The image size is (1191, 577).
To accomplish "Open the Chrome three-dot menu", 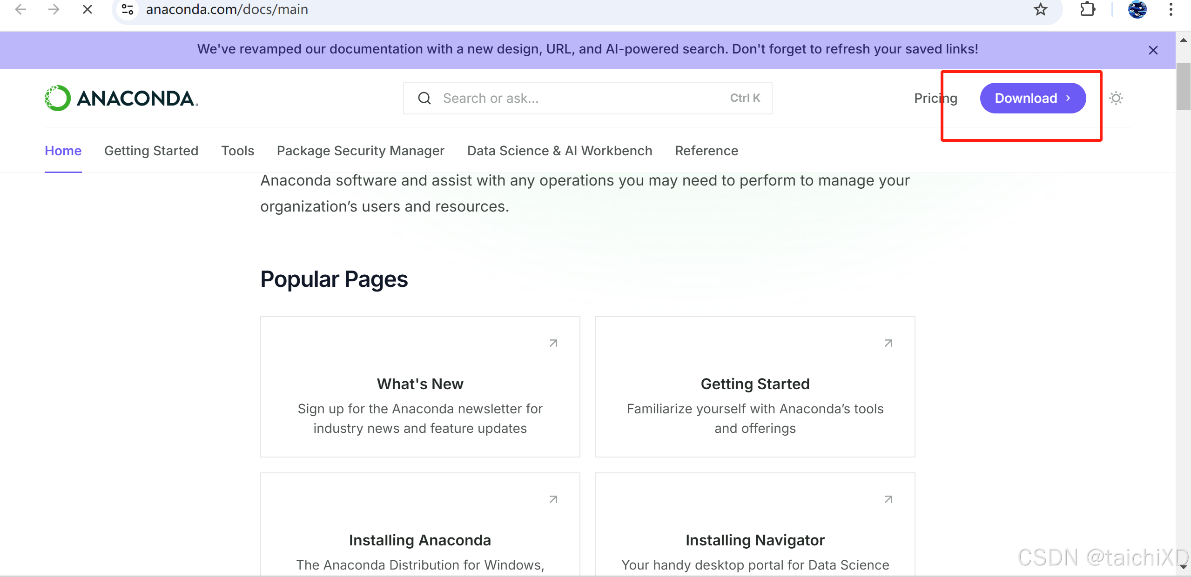I will [x=1171, y=9].
